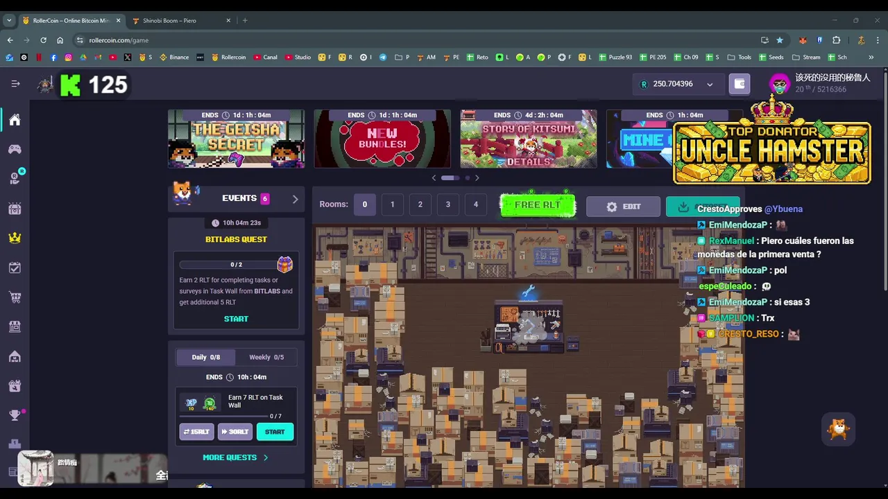Image resolution: width=888 pixels, height=499 pixels.
Task: Click the FREE RLT button
Action: 538,205
